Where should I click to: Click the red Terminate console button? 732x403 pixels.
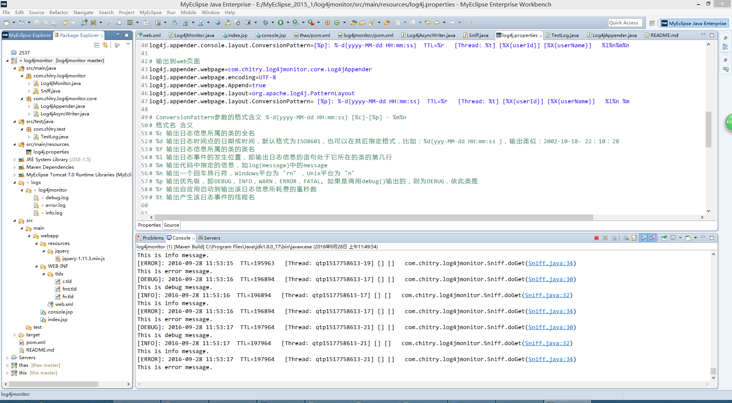(x=596, y=238)
